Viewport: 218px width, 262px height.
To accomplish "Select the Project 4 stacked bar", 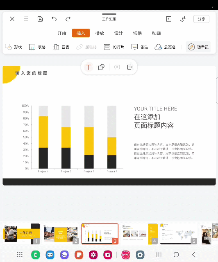I will tap(112, 137).
